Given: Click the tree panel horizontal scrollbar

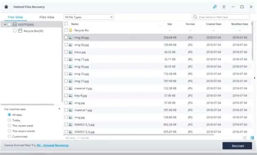Looking at the screenshot, I should pyautogui.click(x=27, y=105).
